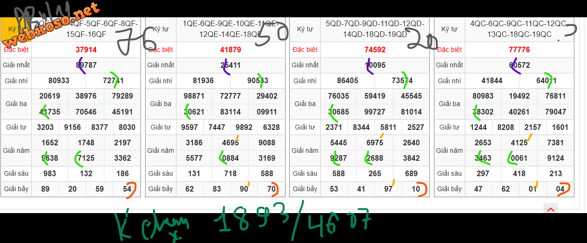Click the Giải ba number 98871
The height and width of the screenshot is (243, 587).
tap(194, 96)
